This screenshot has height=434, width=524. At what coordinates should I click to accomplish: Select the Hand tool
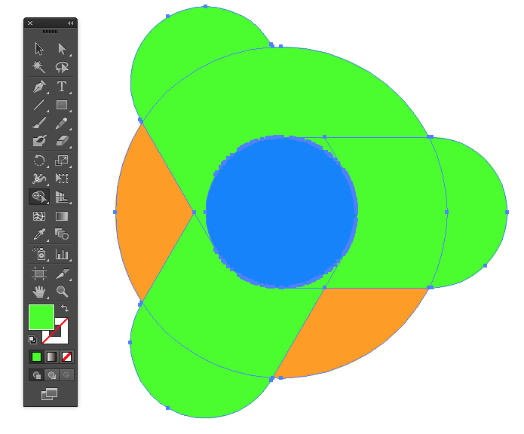click(x=39, y=292)
